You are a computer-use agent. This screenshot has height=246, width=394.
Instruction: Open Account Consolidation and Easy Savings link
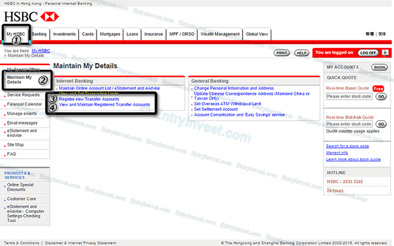[239, 115]
